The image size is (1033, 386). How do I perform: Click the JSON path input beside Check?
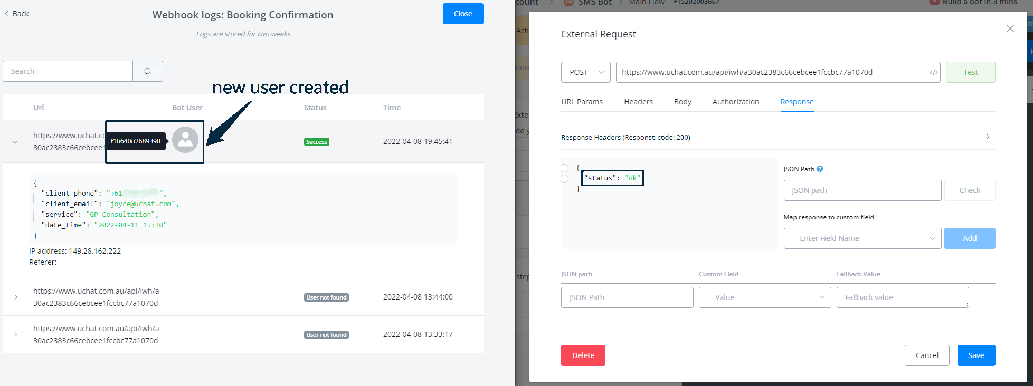click(863, 190)
